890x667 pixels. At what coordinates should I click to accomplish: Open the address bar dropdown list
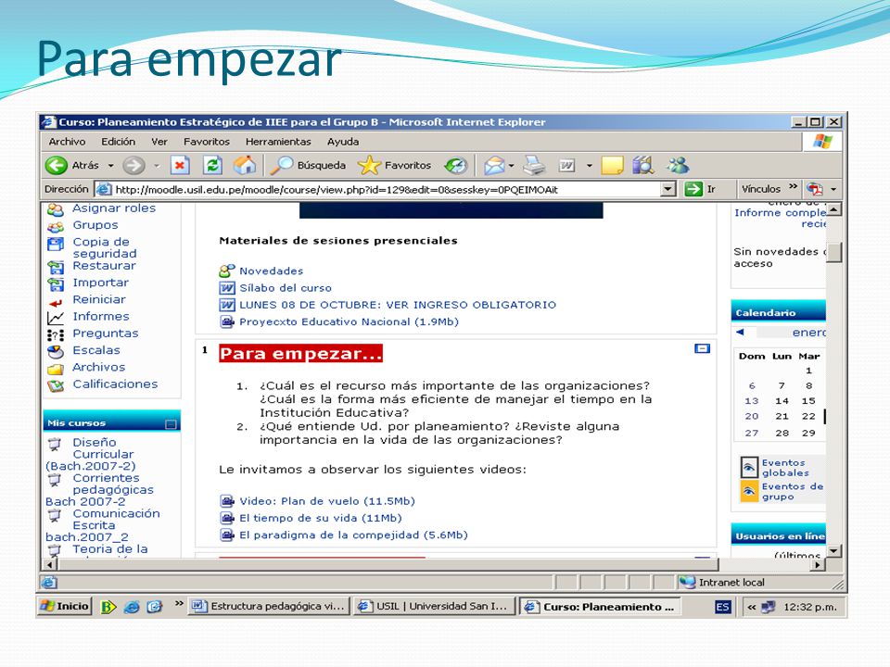(x=668, y=189)
